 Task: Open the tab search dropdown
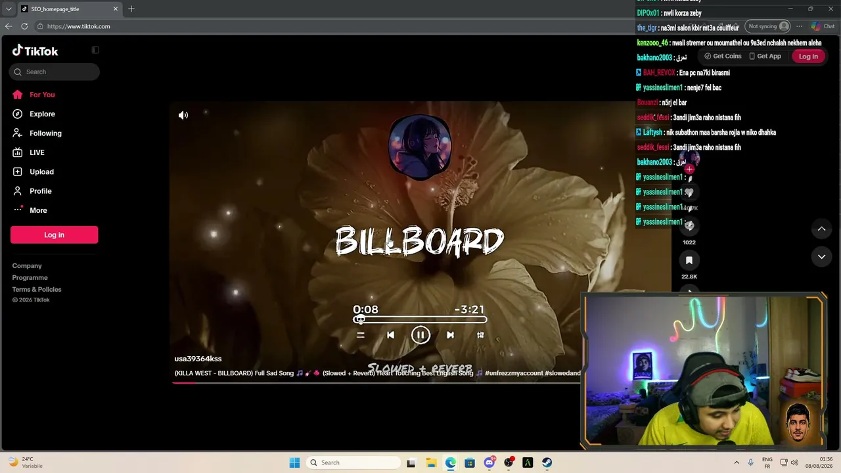tap(8, 9)
